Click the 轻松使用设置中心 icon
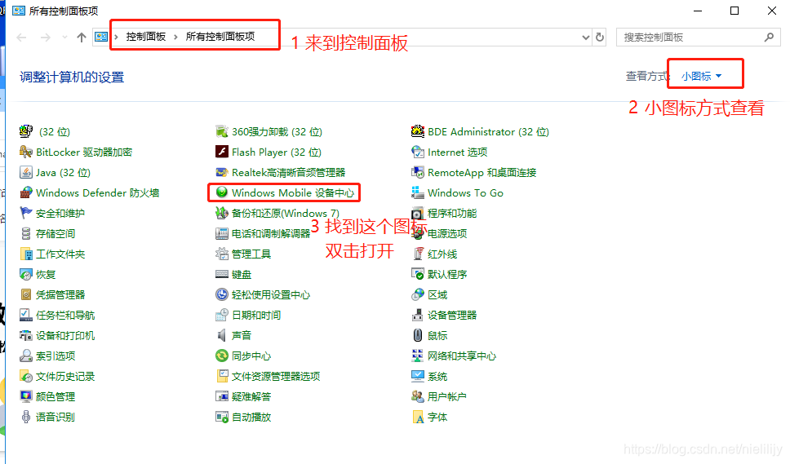Screen dimensions: 790x464 coord(222,294)
